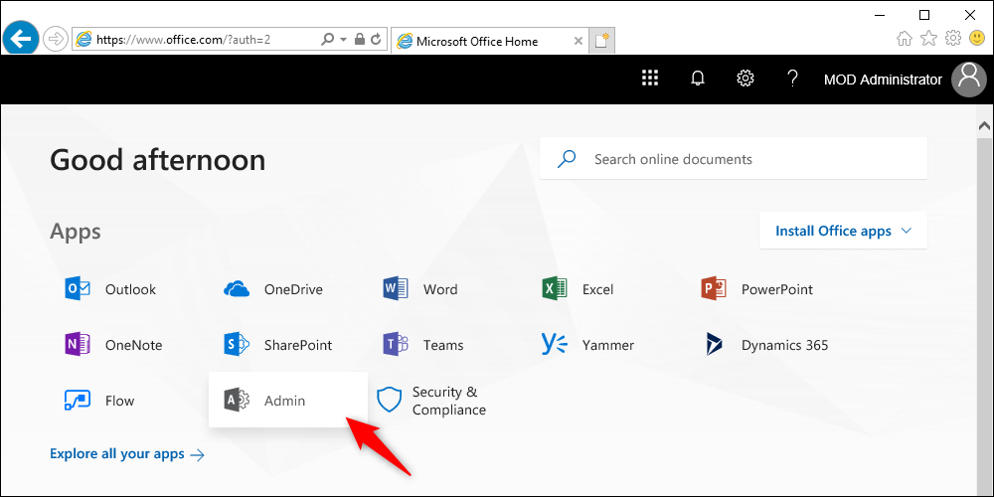The height and width of the screenshot is (497, 994).
Task: Launch Word from the apps list
Action: 420,289
